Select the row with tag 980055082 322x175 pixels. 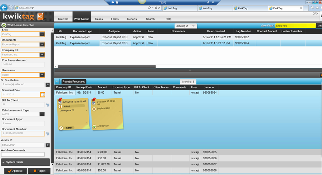pos(188,37)
